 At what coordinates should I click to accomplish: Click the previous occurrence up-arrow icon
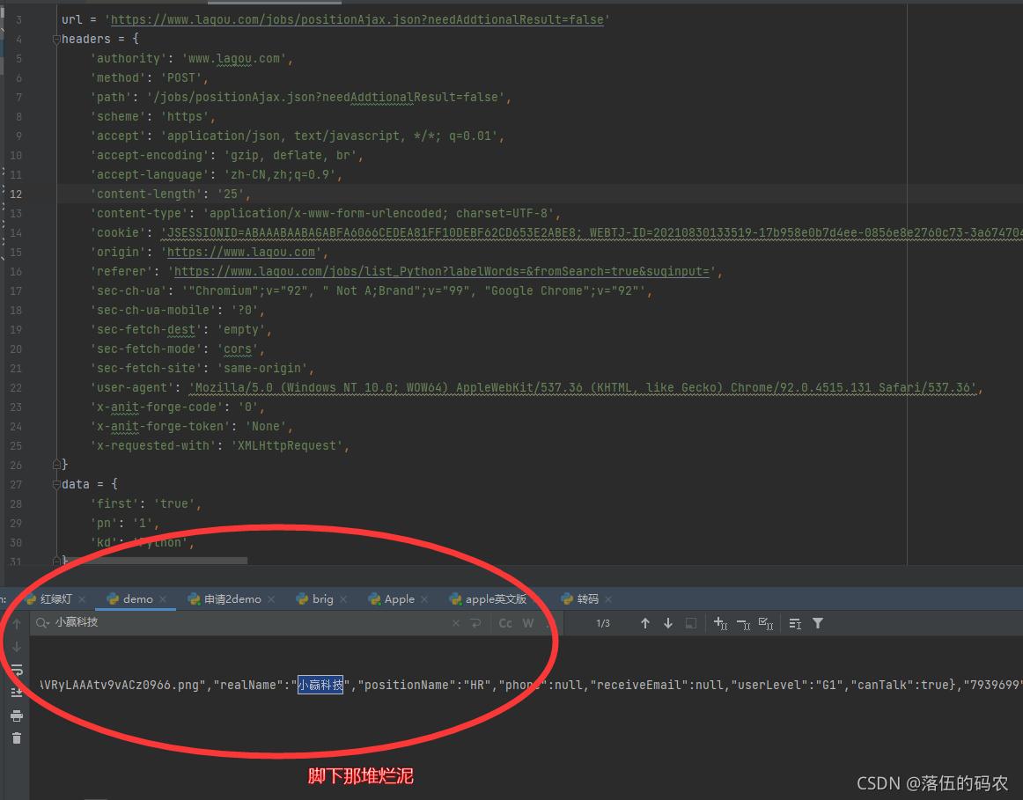pyautogui.click(x=645, y=623)
